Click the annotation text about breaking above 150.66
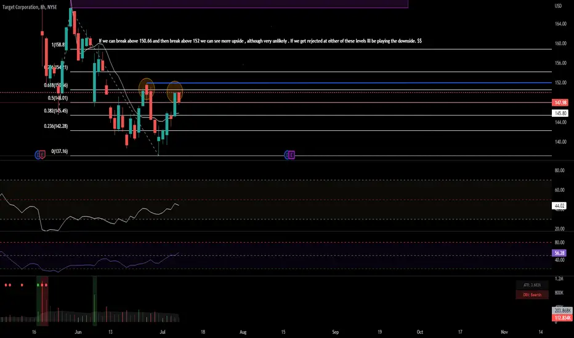This screenshot has height=338, width=574. (x=260, y=41)
